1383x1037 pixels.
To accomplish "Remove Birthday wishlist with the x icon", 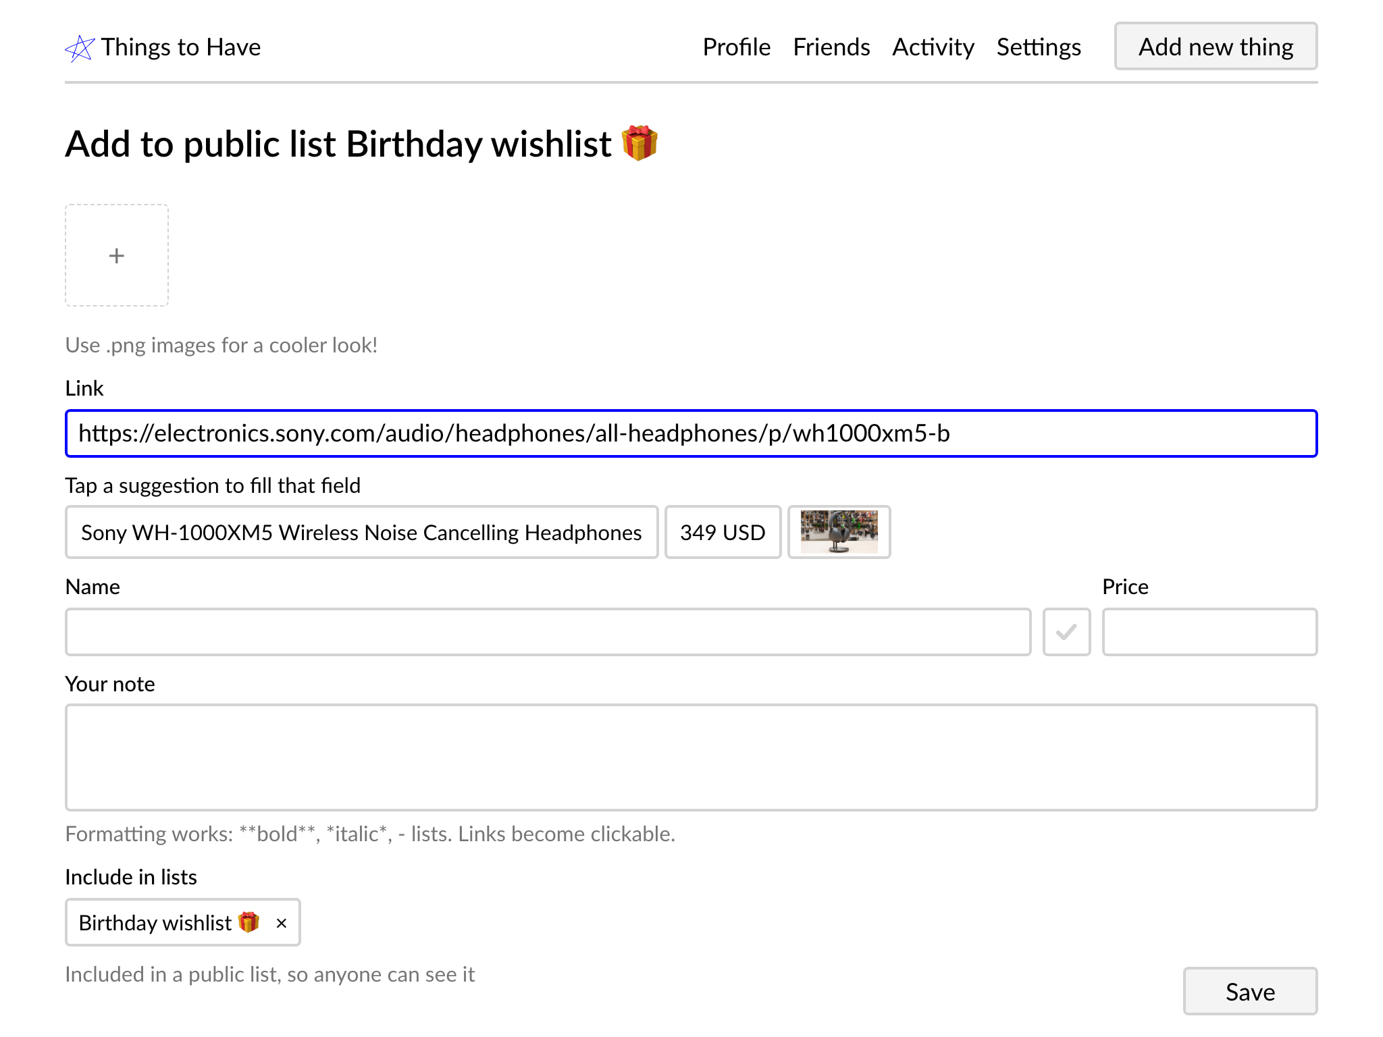I will 282,923.
